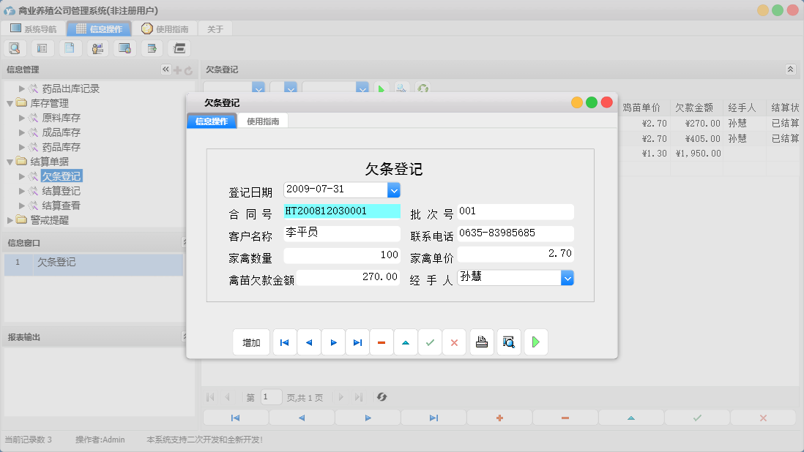Open the 经手人 dropdown showing 孙慧
The width and height of the screenshot is (804, 452).
coord(566,278)
